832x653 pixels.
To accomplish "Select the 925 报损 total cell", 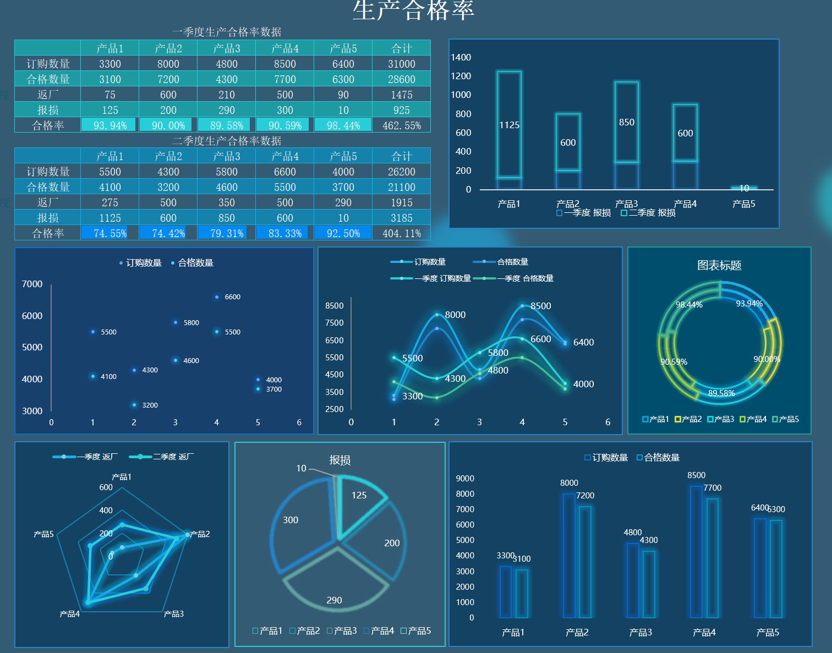I will pyautogui.click(x=402, y=110).
